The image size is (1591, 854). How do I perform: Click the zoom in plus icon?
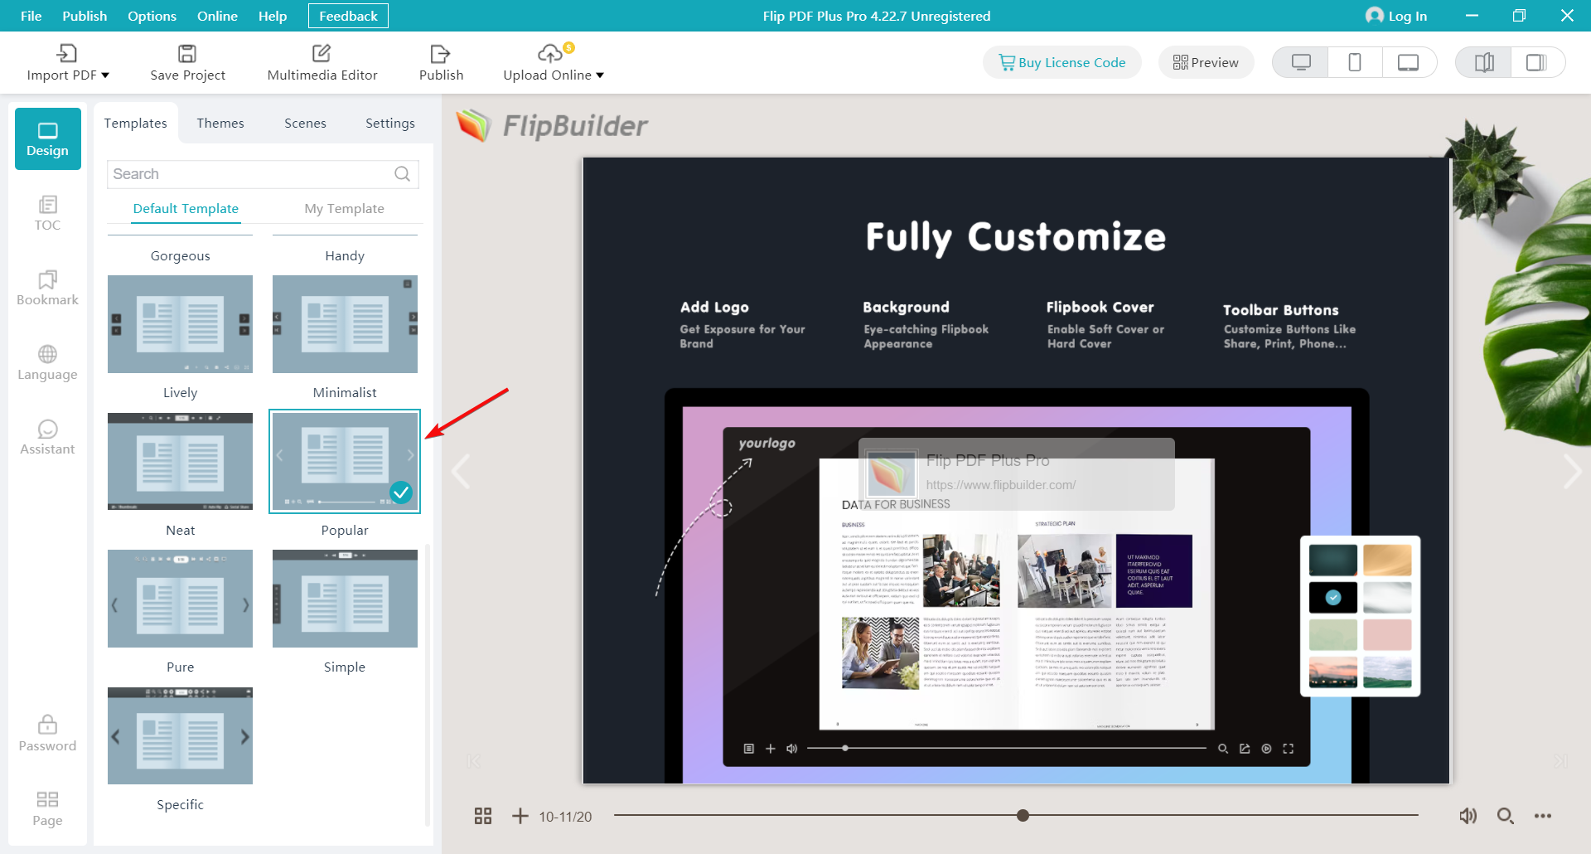[x=520, y=816]
